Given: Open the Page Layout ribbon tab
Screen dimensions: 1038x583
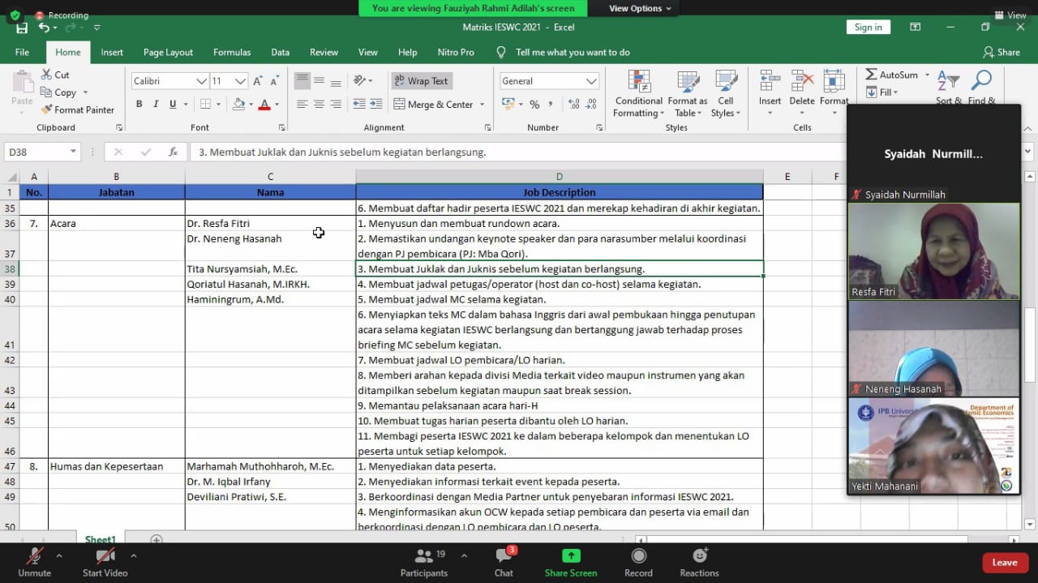Looking at the screenshot, I should pos(168,52).
